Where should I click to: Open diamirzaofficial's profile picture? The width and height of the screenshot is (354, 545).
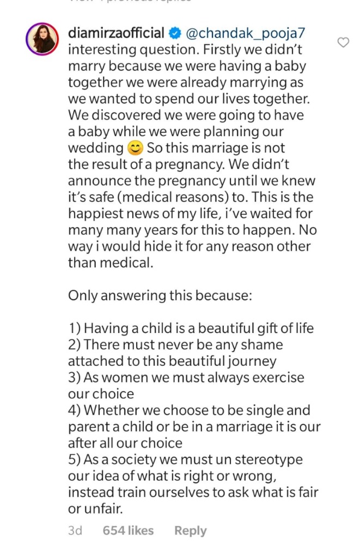pyautogui.click(x=40, y=38)
